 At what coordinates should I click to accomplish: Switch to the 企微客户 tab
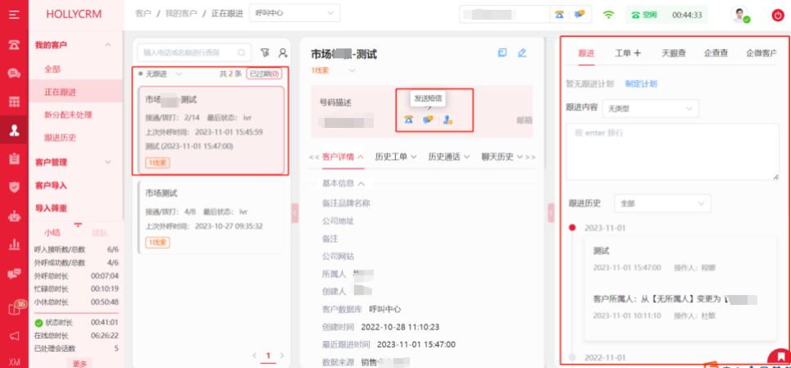tap(761, 53)
